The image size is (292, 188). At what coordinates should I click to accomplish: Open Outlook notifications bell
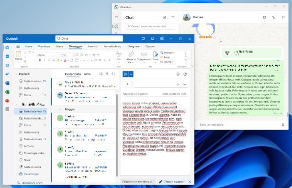click(x=153, y=39)
